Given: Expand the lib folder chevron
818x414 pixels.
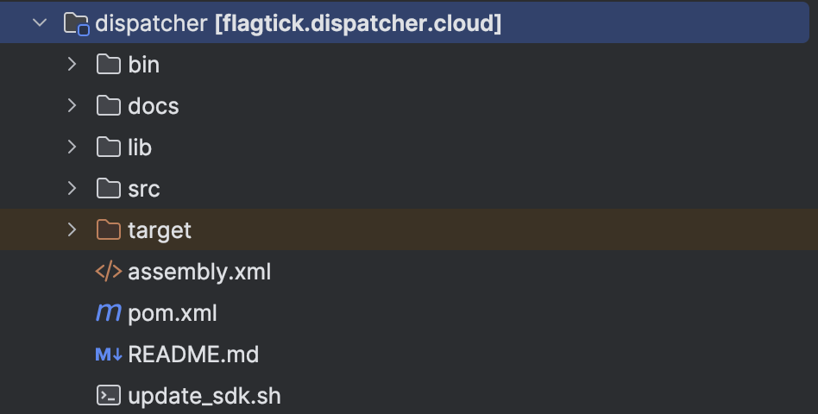Looking at the screenshot, I should [72, 147].
